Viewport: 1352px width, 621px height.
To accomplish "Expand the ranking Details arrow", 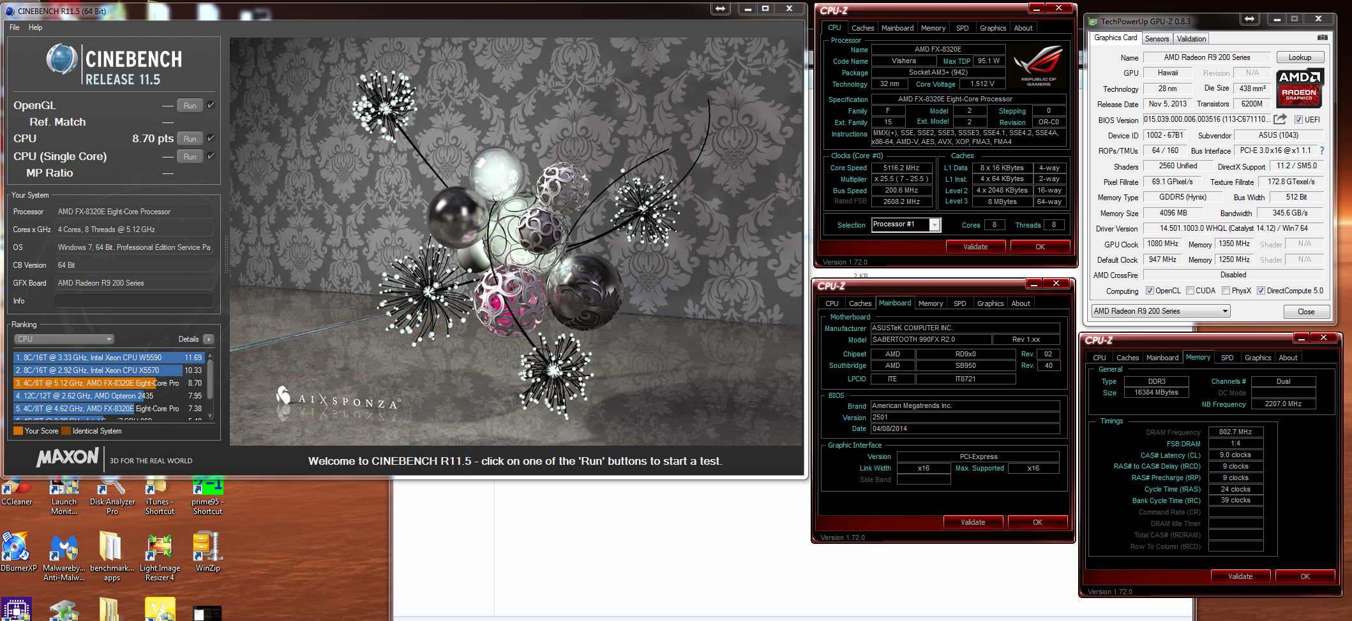I will pyautogui.click(x=209, y=339).
